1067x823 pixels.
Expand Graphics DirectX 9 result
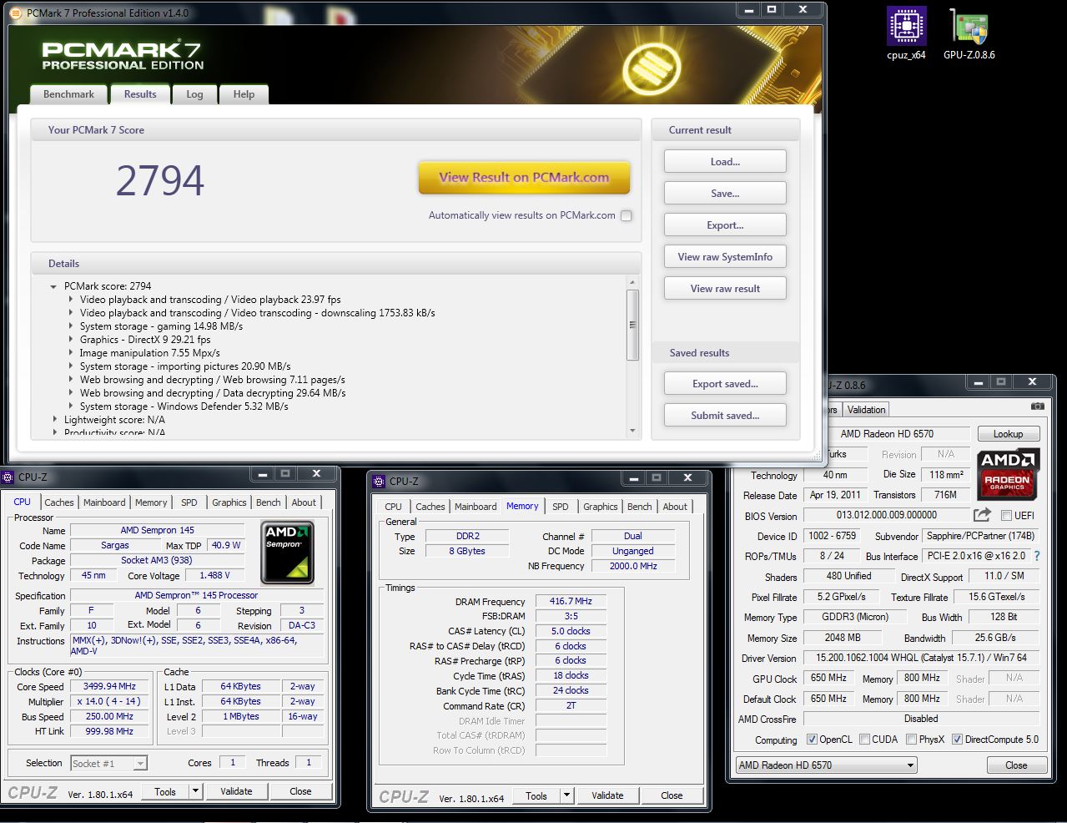coord(71,340)
